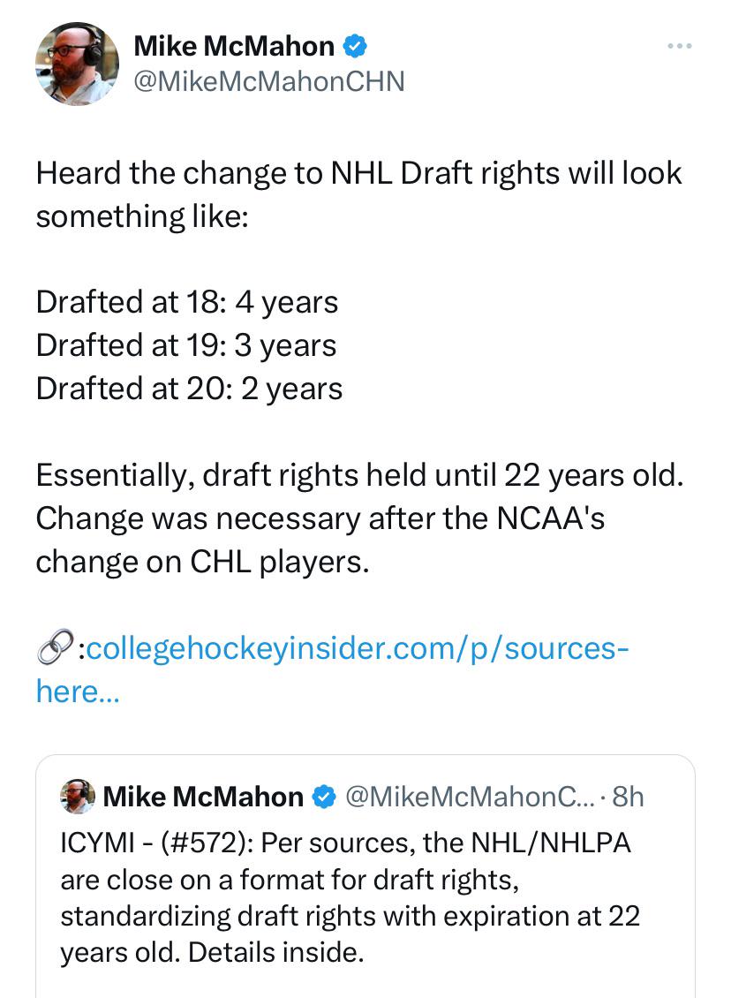
Task: Click 'Details inside.' text in the quoted card
Action: [276, 952]
